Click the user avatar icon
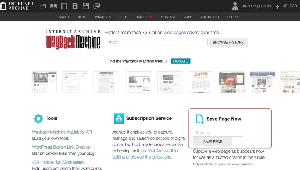 pyautogui.click(x=235, y=6)
